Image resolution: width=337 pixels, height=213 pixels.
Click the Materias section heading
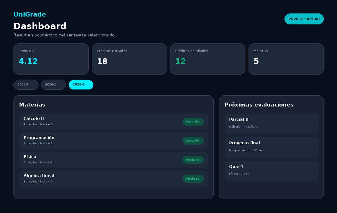click(x=32, y=105)
